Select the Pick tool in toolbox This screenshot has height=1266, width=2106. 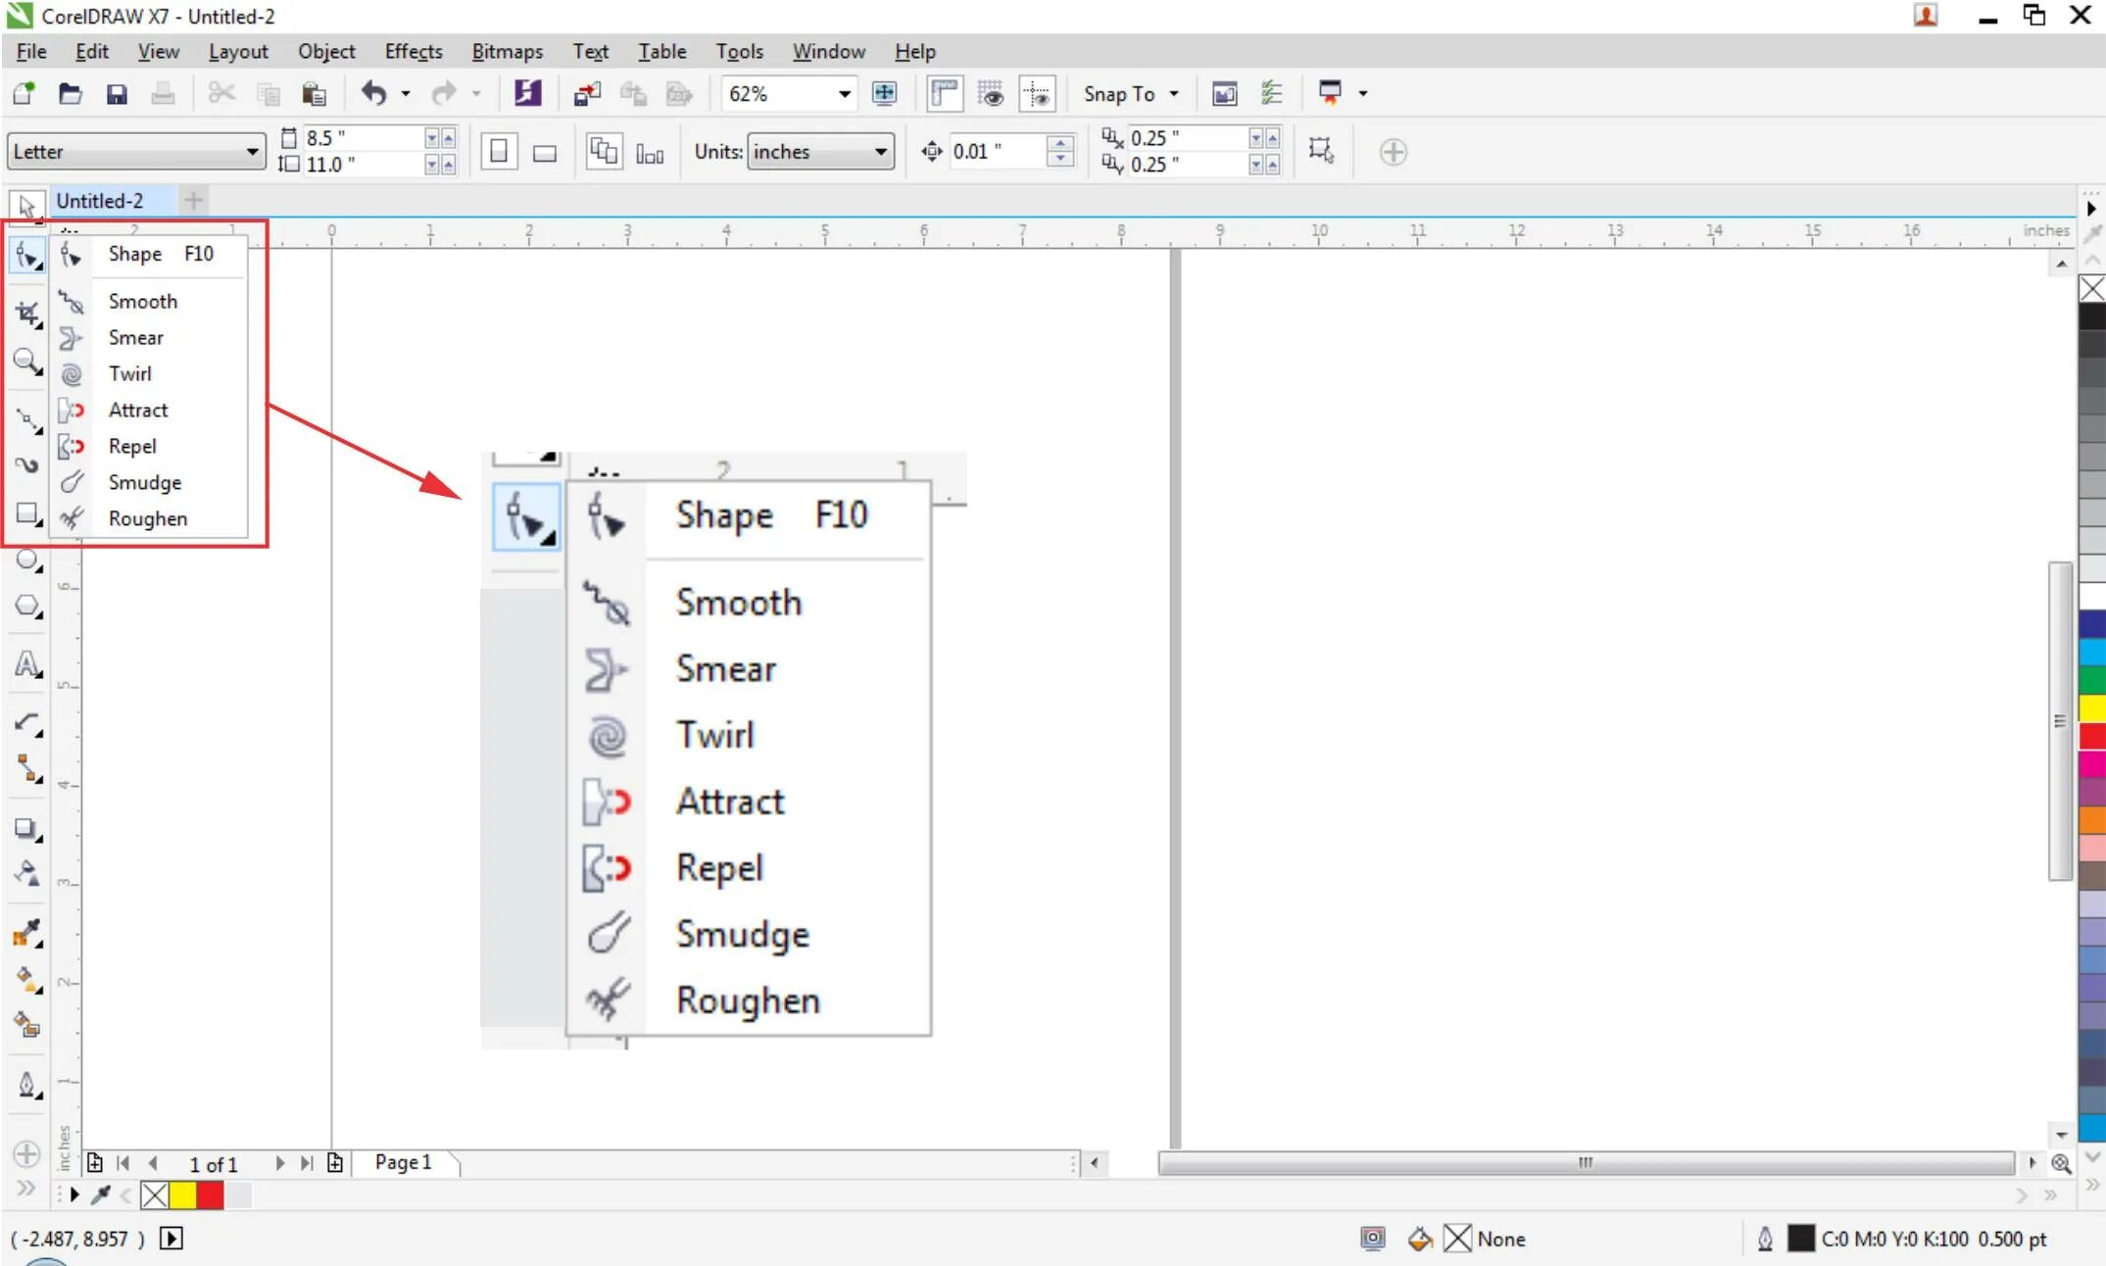[x=26, y=206]
